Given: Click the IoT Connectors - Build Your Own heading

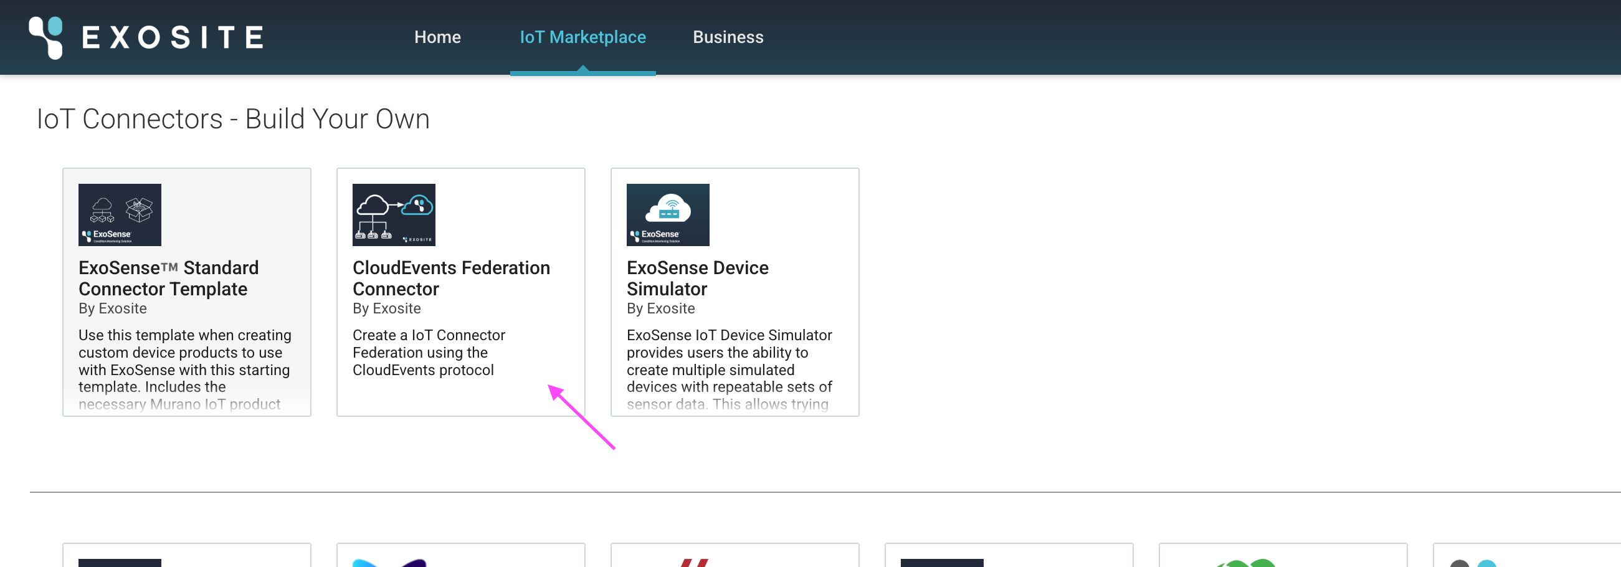Looking at the screenshot, I should (x=233, y=119).
